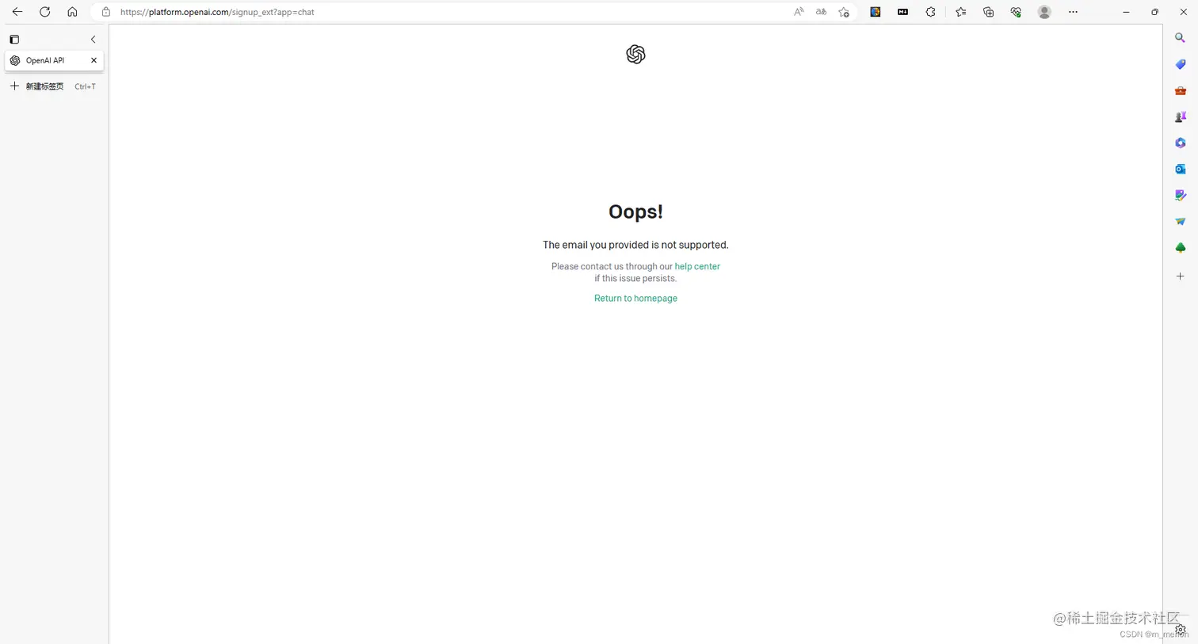Open sidebar Search

click(1180, 37)
